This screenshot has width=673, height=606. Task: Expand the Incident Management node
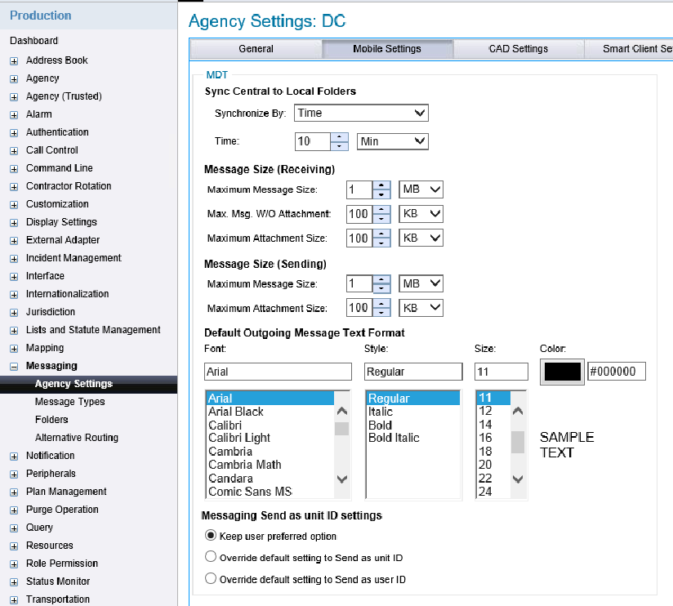tap(14, 258)
